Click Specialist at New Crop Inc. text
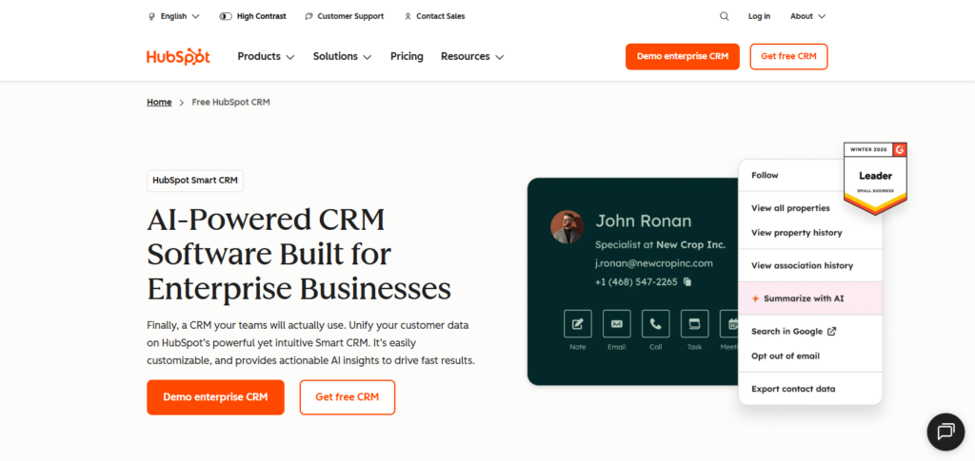 pos(661,244)
